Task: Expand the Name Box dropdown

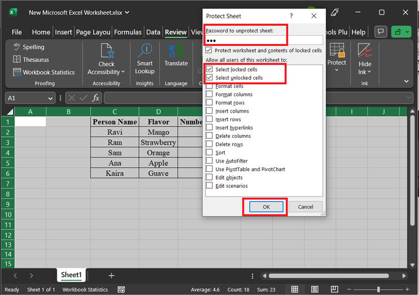Action: click(x=50, y=99)
